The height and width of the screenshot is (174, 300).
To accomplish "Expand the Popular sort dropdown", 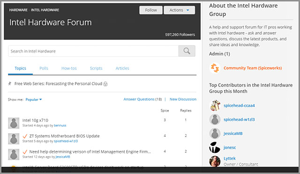I will point(34,99).
